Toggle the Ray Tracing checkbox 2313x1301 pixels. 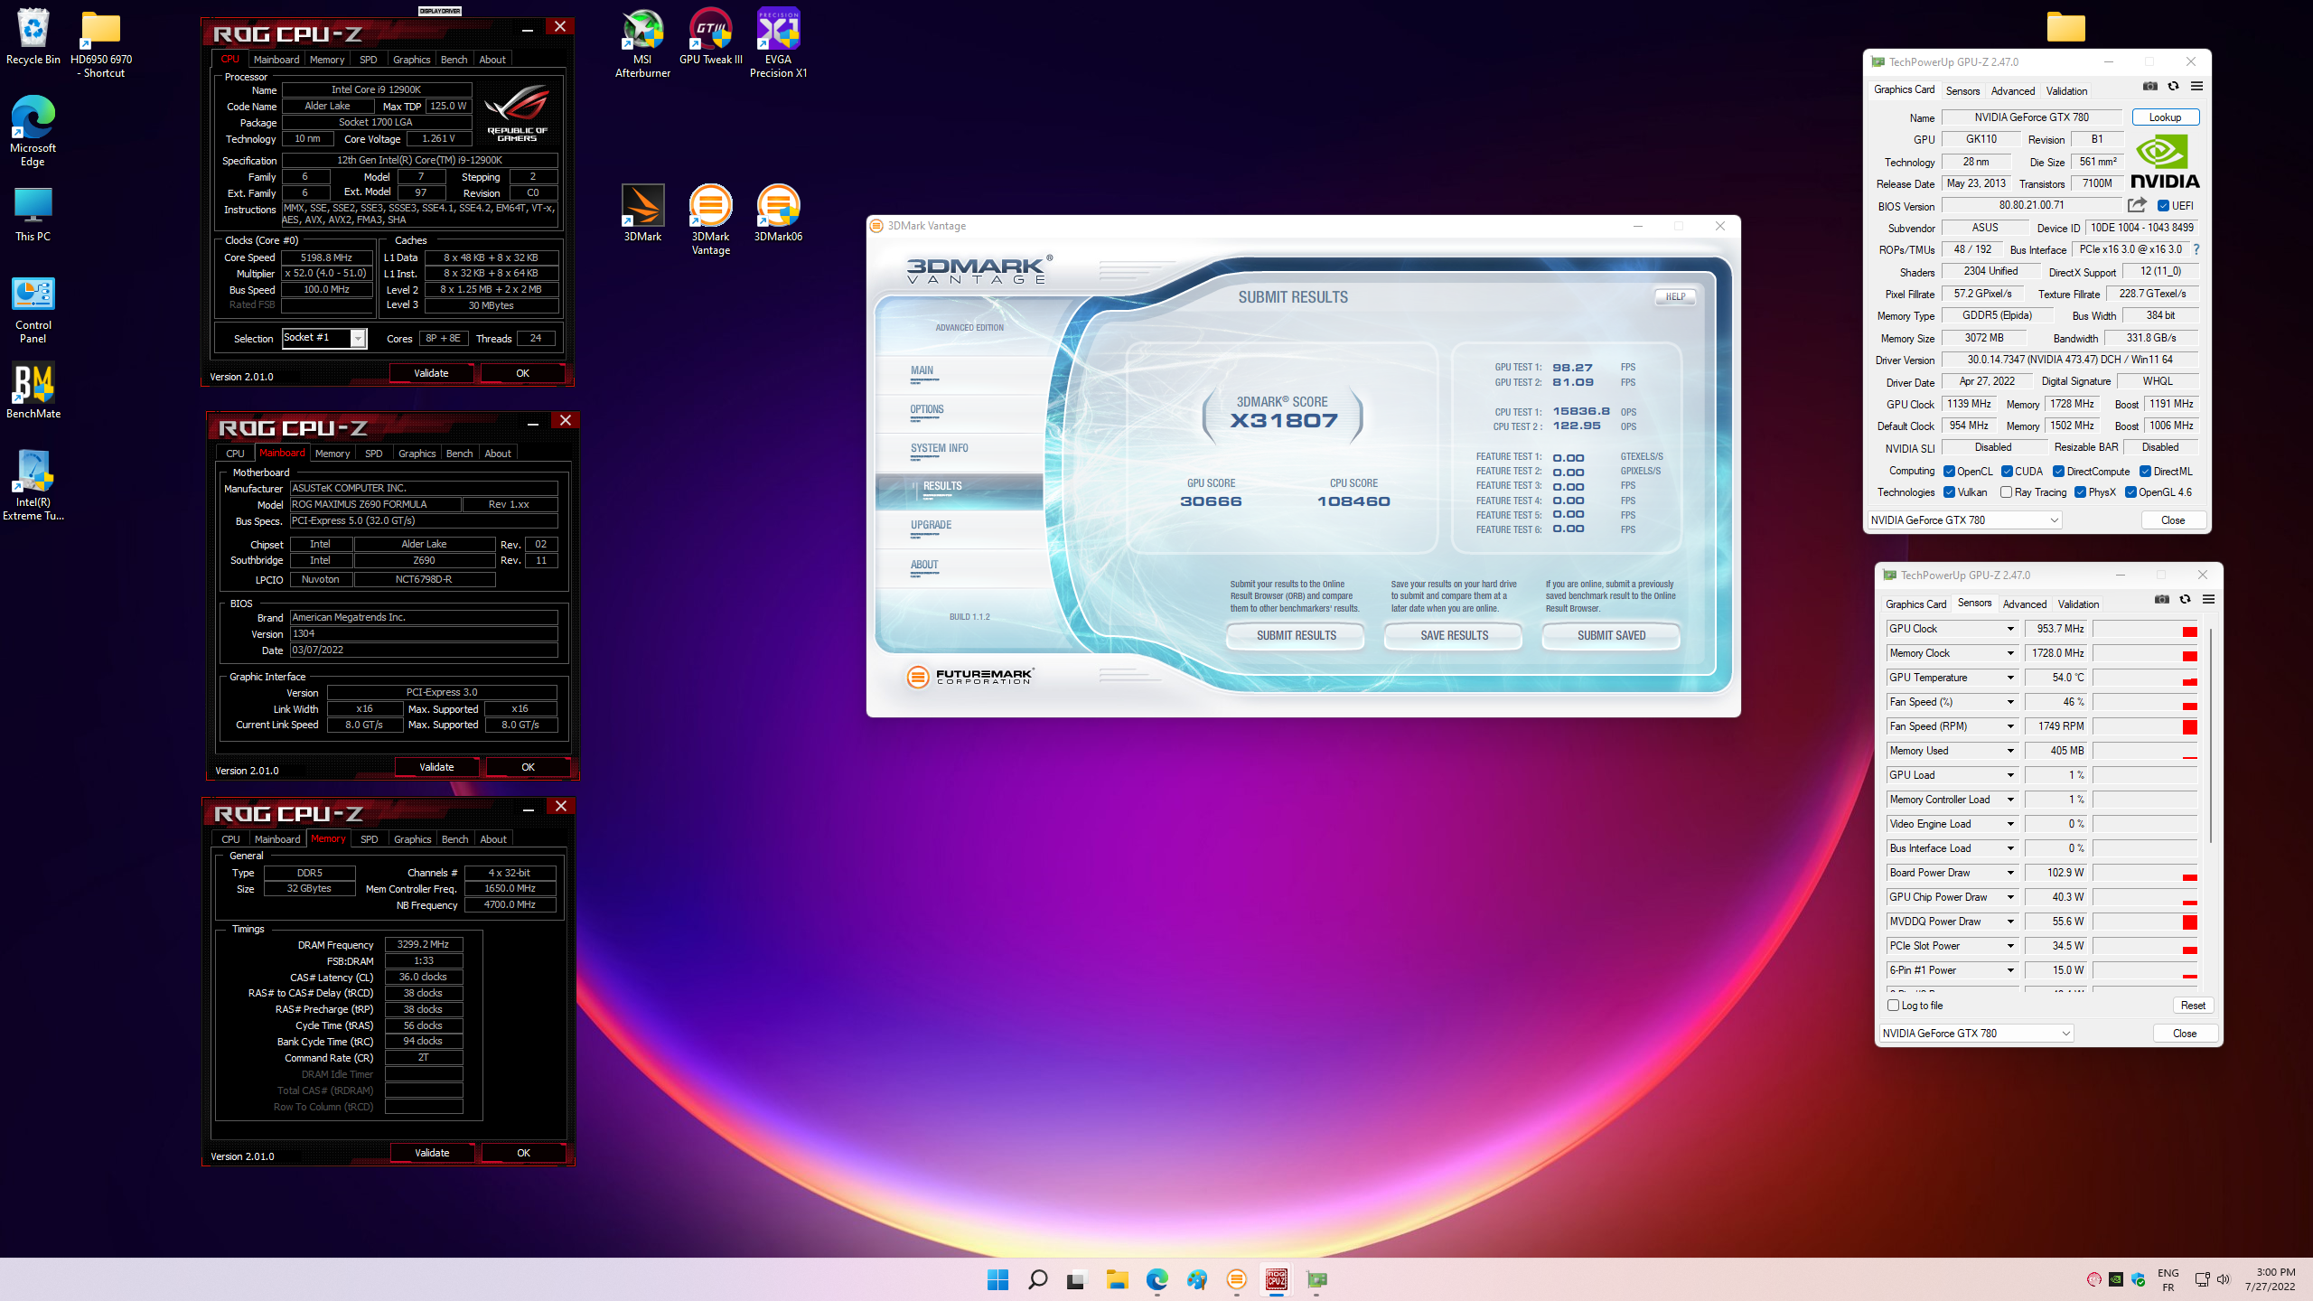tap(2006, 492)
